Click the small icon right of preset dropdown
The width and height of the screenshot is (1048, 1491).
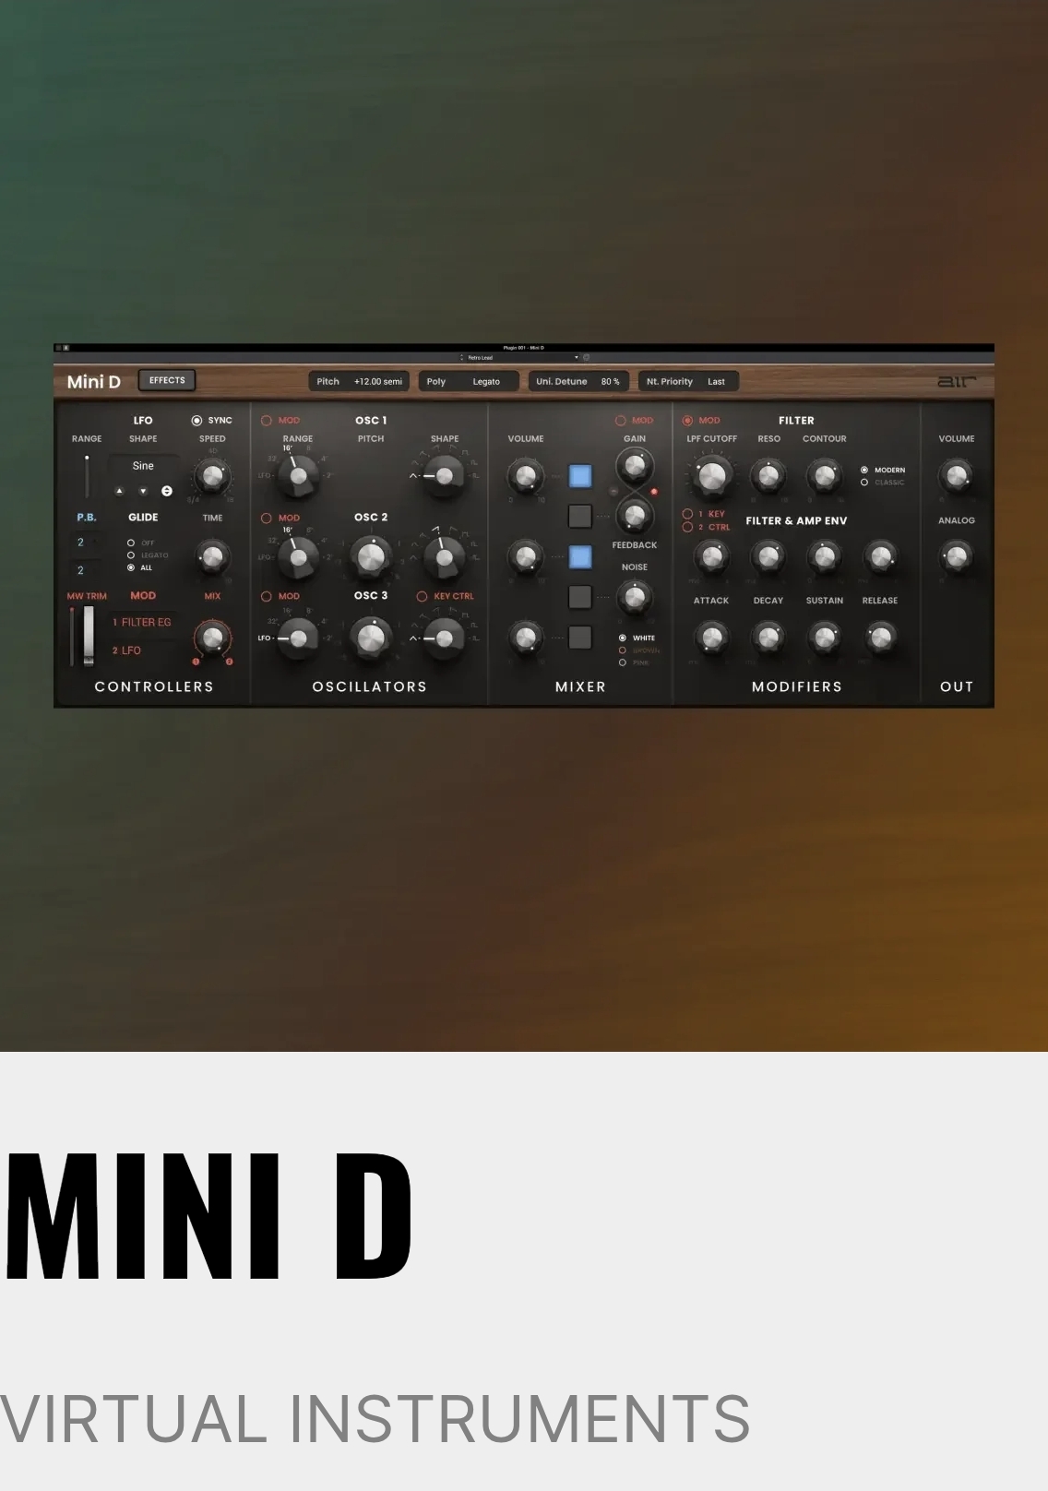pos(587,357)
